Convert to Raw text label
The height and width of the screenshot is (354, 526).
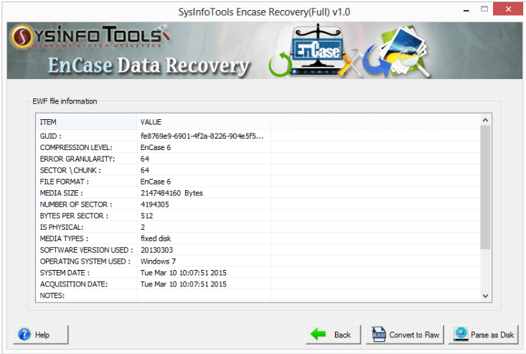point(414,335)
